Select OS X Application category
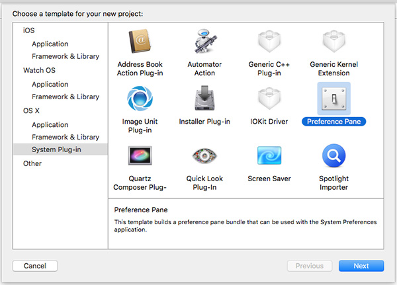 (50, 124)
